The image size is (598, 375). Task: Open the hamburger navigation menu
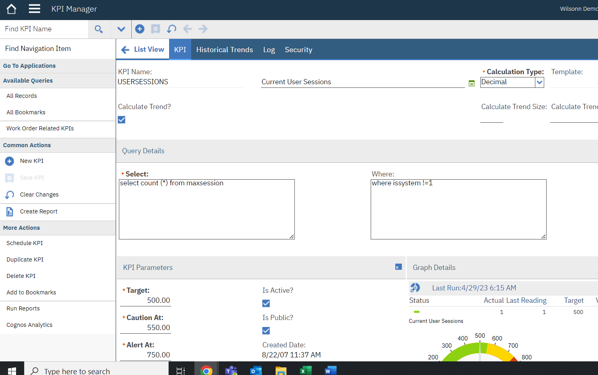[x=34, y=8]
